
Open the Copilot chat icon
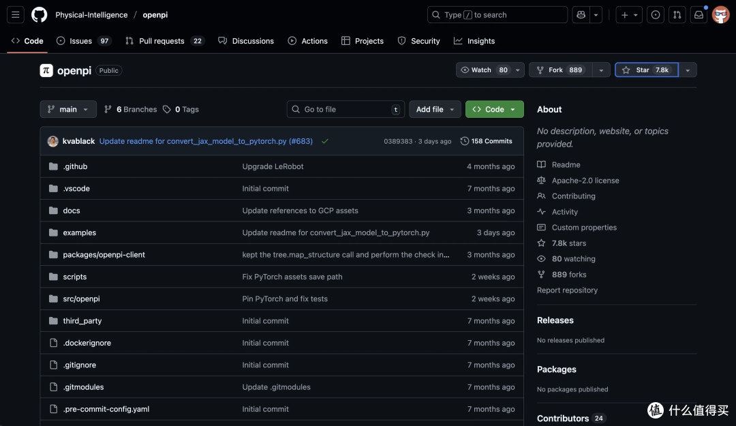581,15
